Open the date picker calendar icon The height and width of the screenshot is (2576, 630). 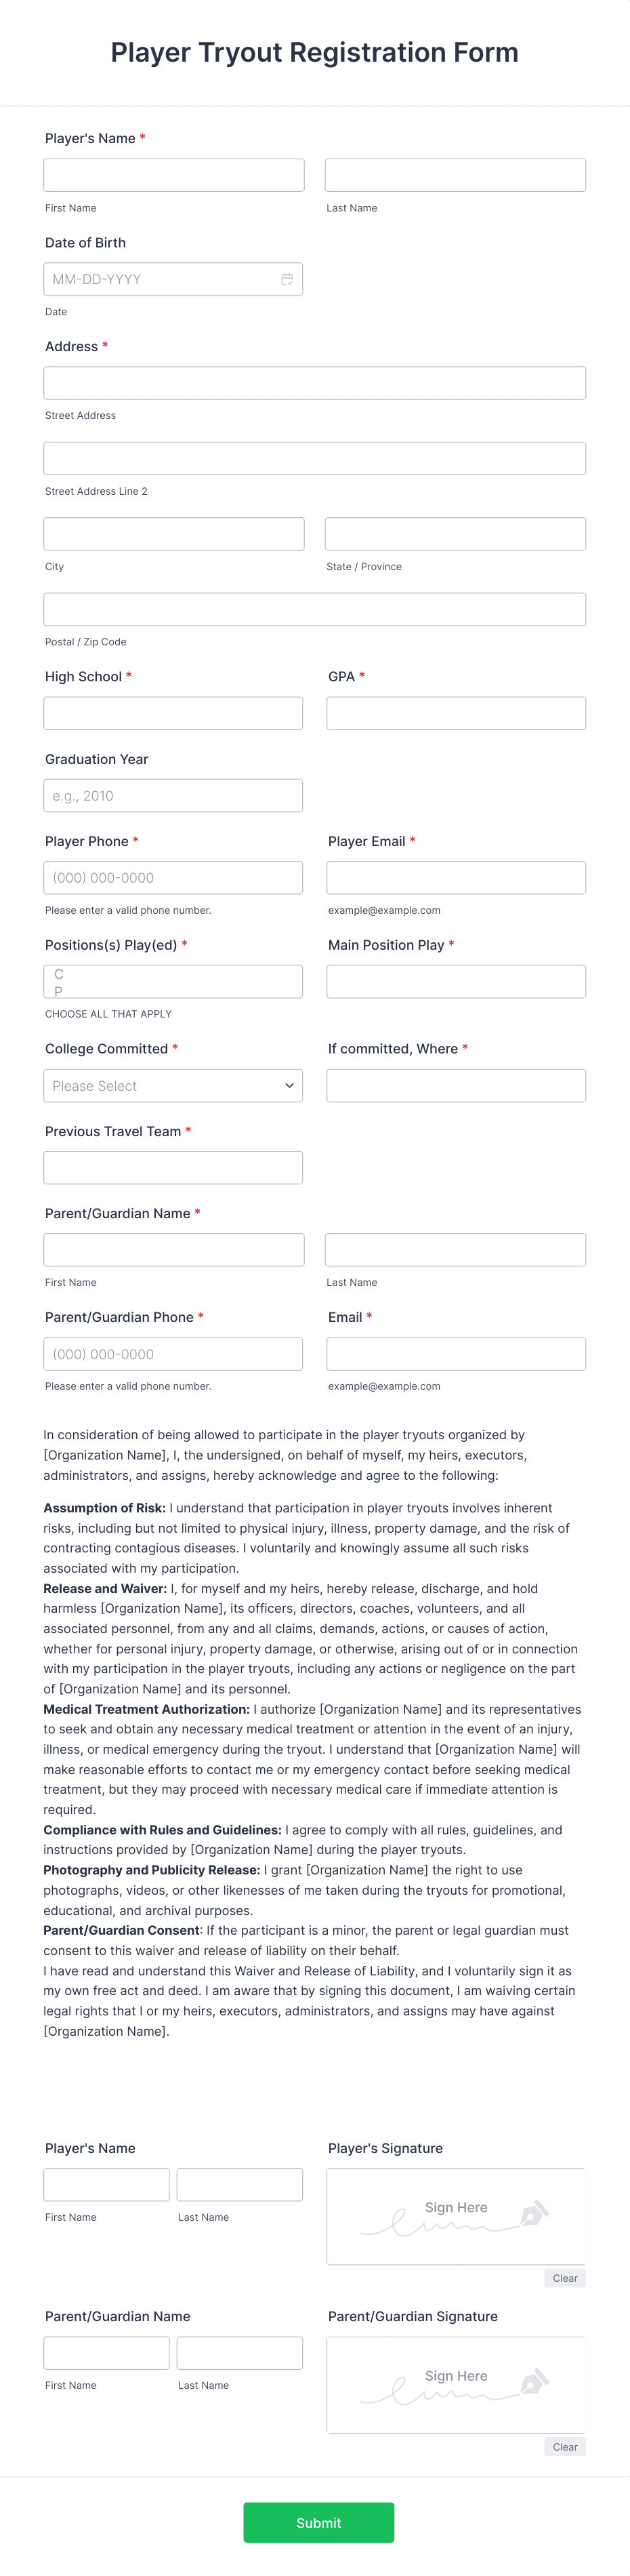288,279
